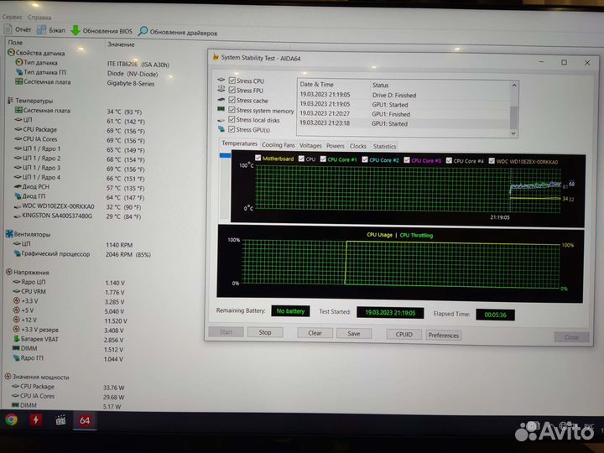604x453 pixels.
Task: Collapse the Напряжения voltage group
Action: 8,273
